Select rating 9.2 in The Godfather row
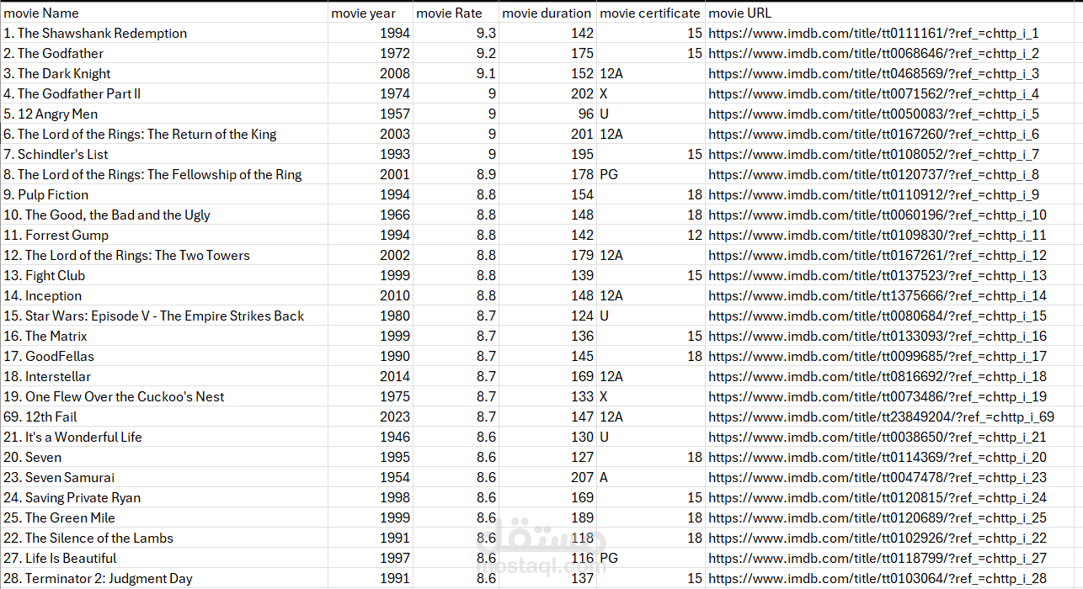1083x589 pixels. (456, 53)
